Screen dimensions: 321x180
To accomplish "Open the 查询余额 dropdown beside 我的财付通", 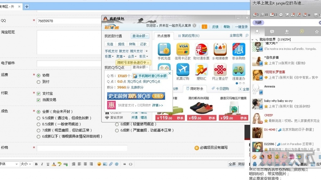I will click(x=140, y=36).
